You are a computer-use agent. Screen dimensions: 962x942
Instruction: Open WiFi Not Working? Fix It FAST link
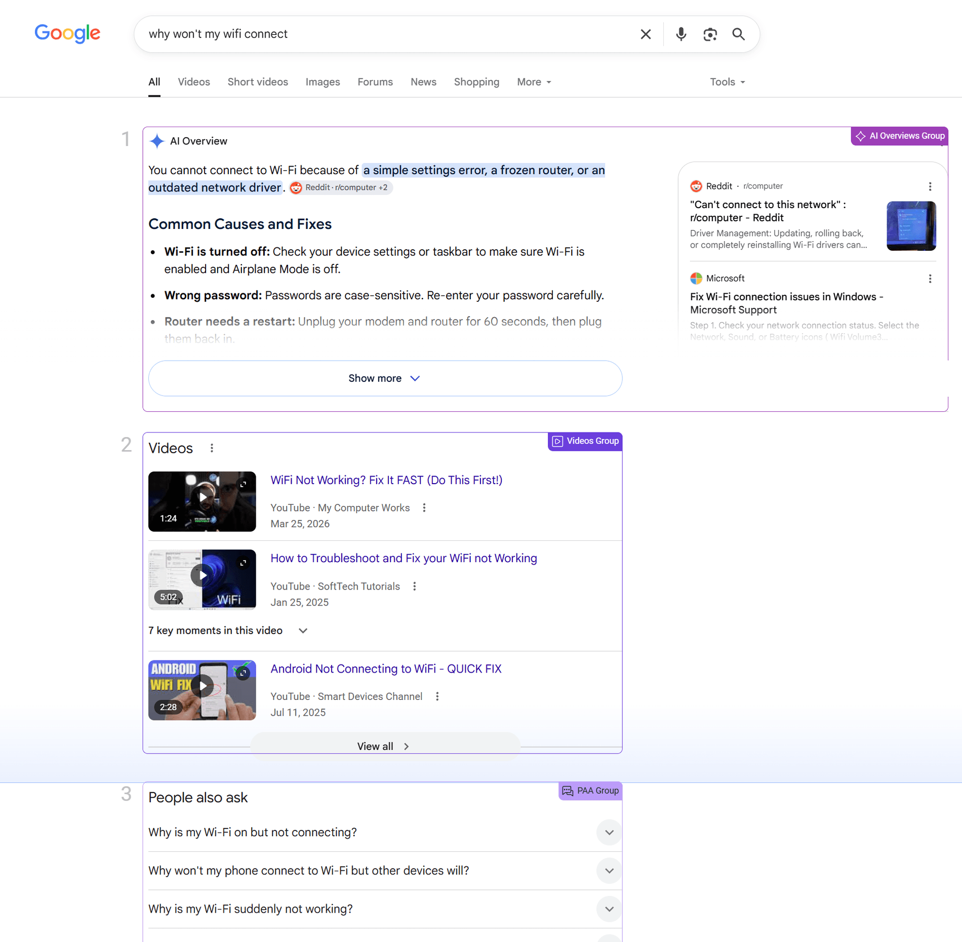386,480
